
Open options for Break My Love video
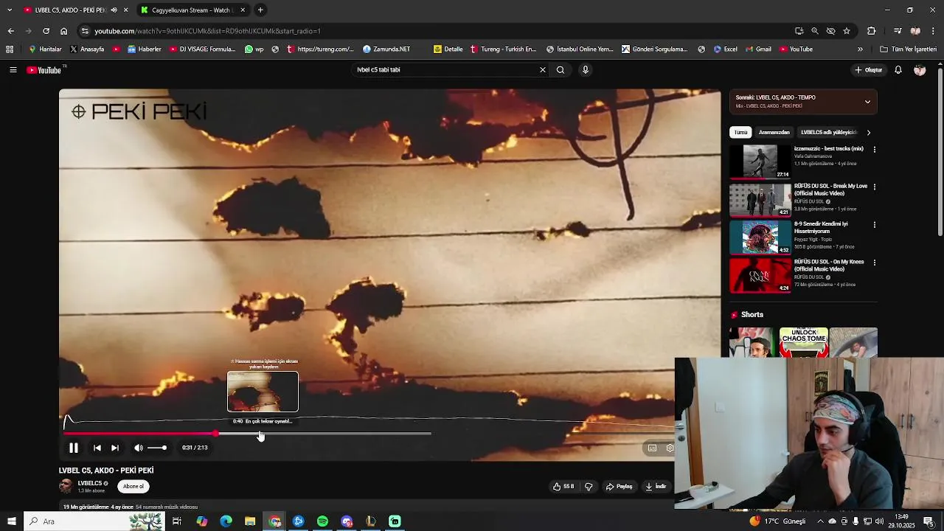coord(875,187)
